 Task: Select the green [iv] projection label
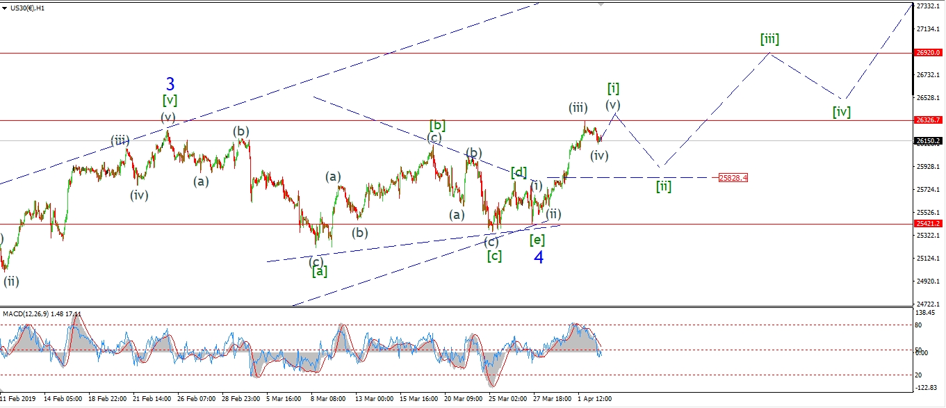pyautogui.click(x=842, y=111)
